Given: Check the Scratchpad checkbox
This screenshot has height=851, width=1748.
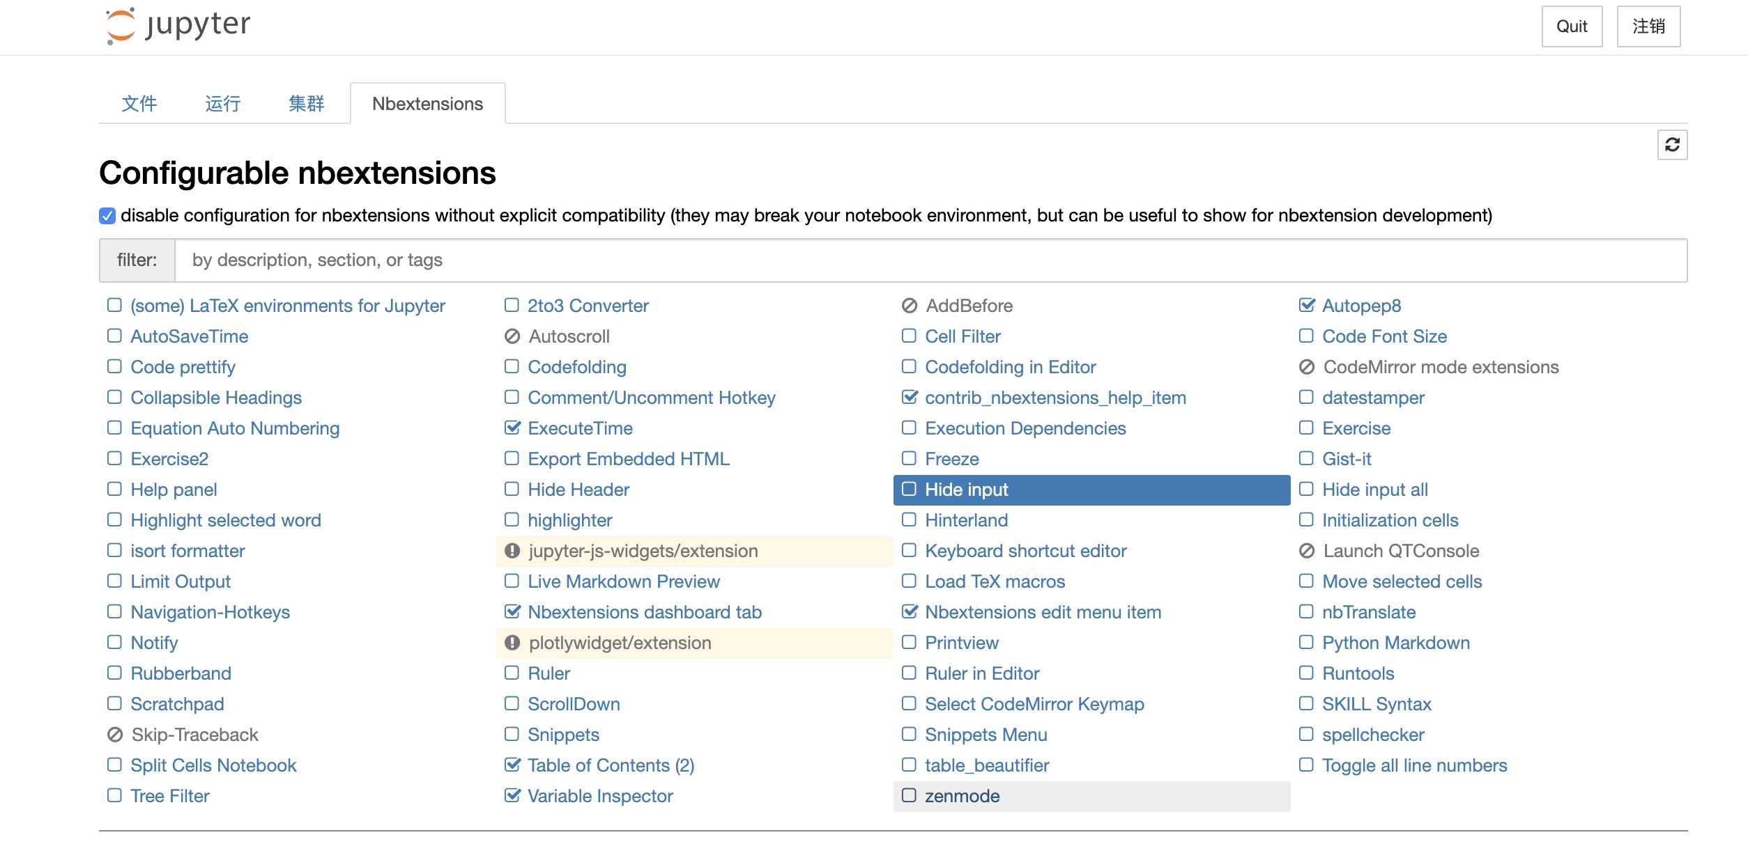Looking at the screenshot, I should pyautogui.click(x=114, y=703).
